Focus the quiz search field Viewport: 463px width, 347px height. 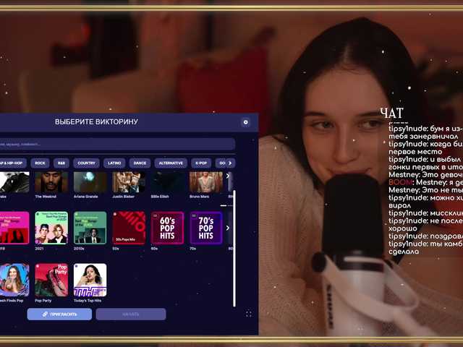[116, 144]
